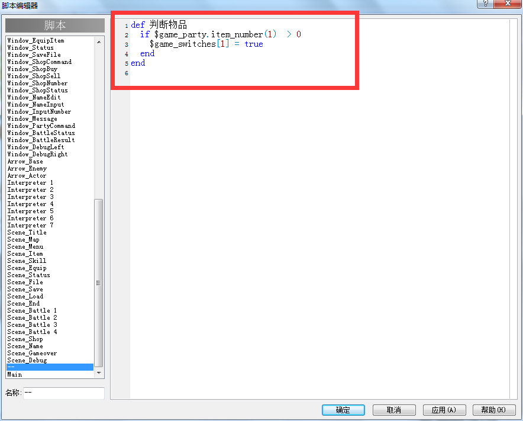Image resolution: width=523 pixels, height=421 pixels.
Task: Select Window_BattleStatus script
Action: (41, 133)
